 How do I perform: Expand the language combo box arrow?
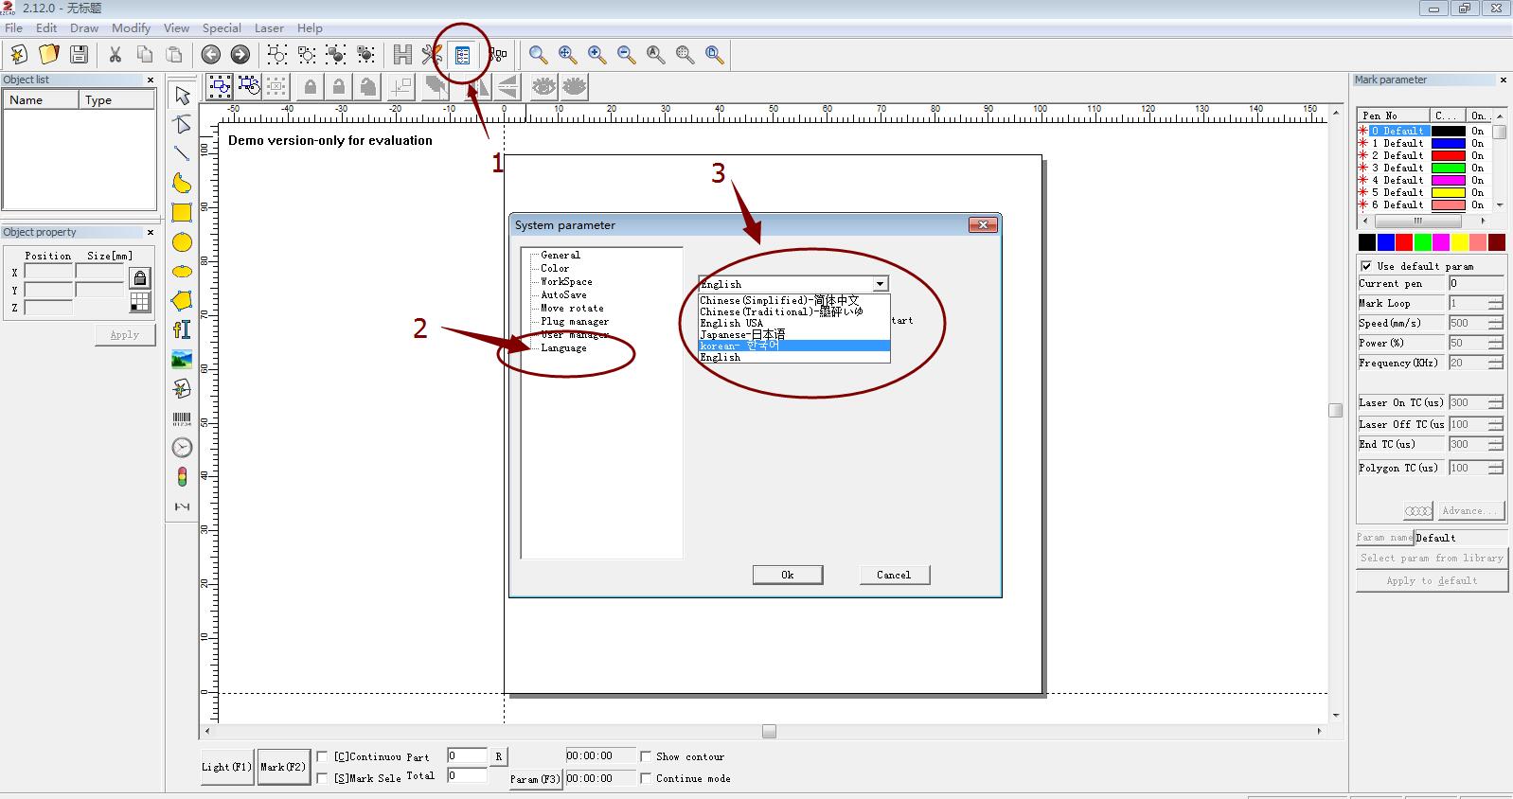[x=881, y=284]
